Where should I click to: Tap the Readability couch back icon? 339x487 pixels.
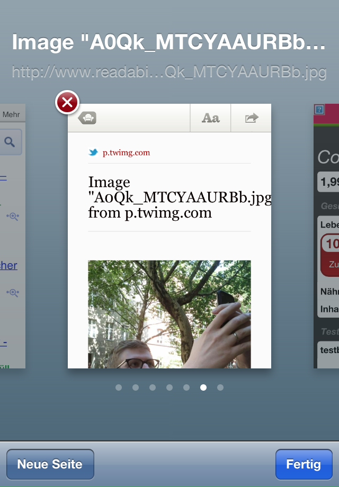tap(87, 118)
